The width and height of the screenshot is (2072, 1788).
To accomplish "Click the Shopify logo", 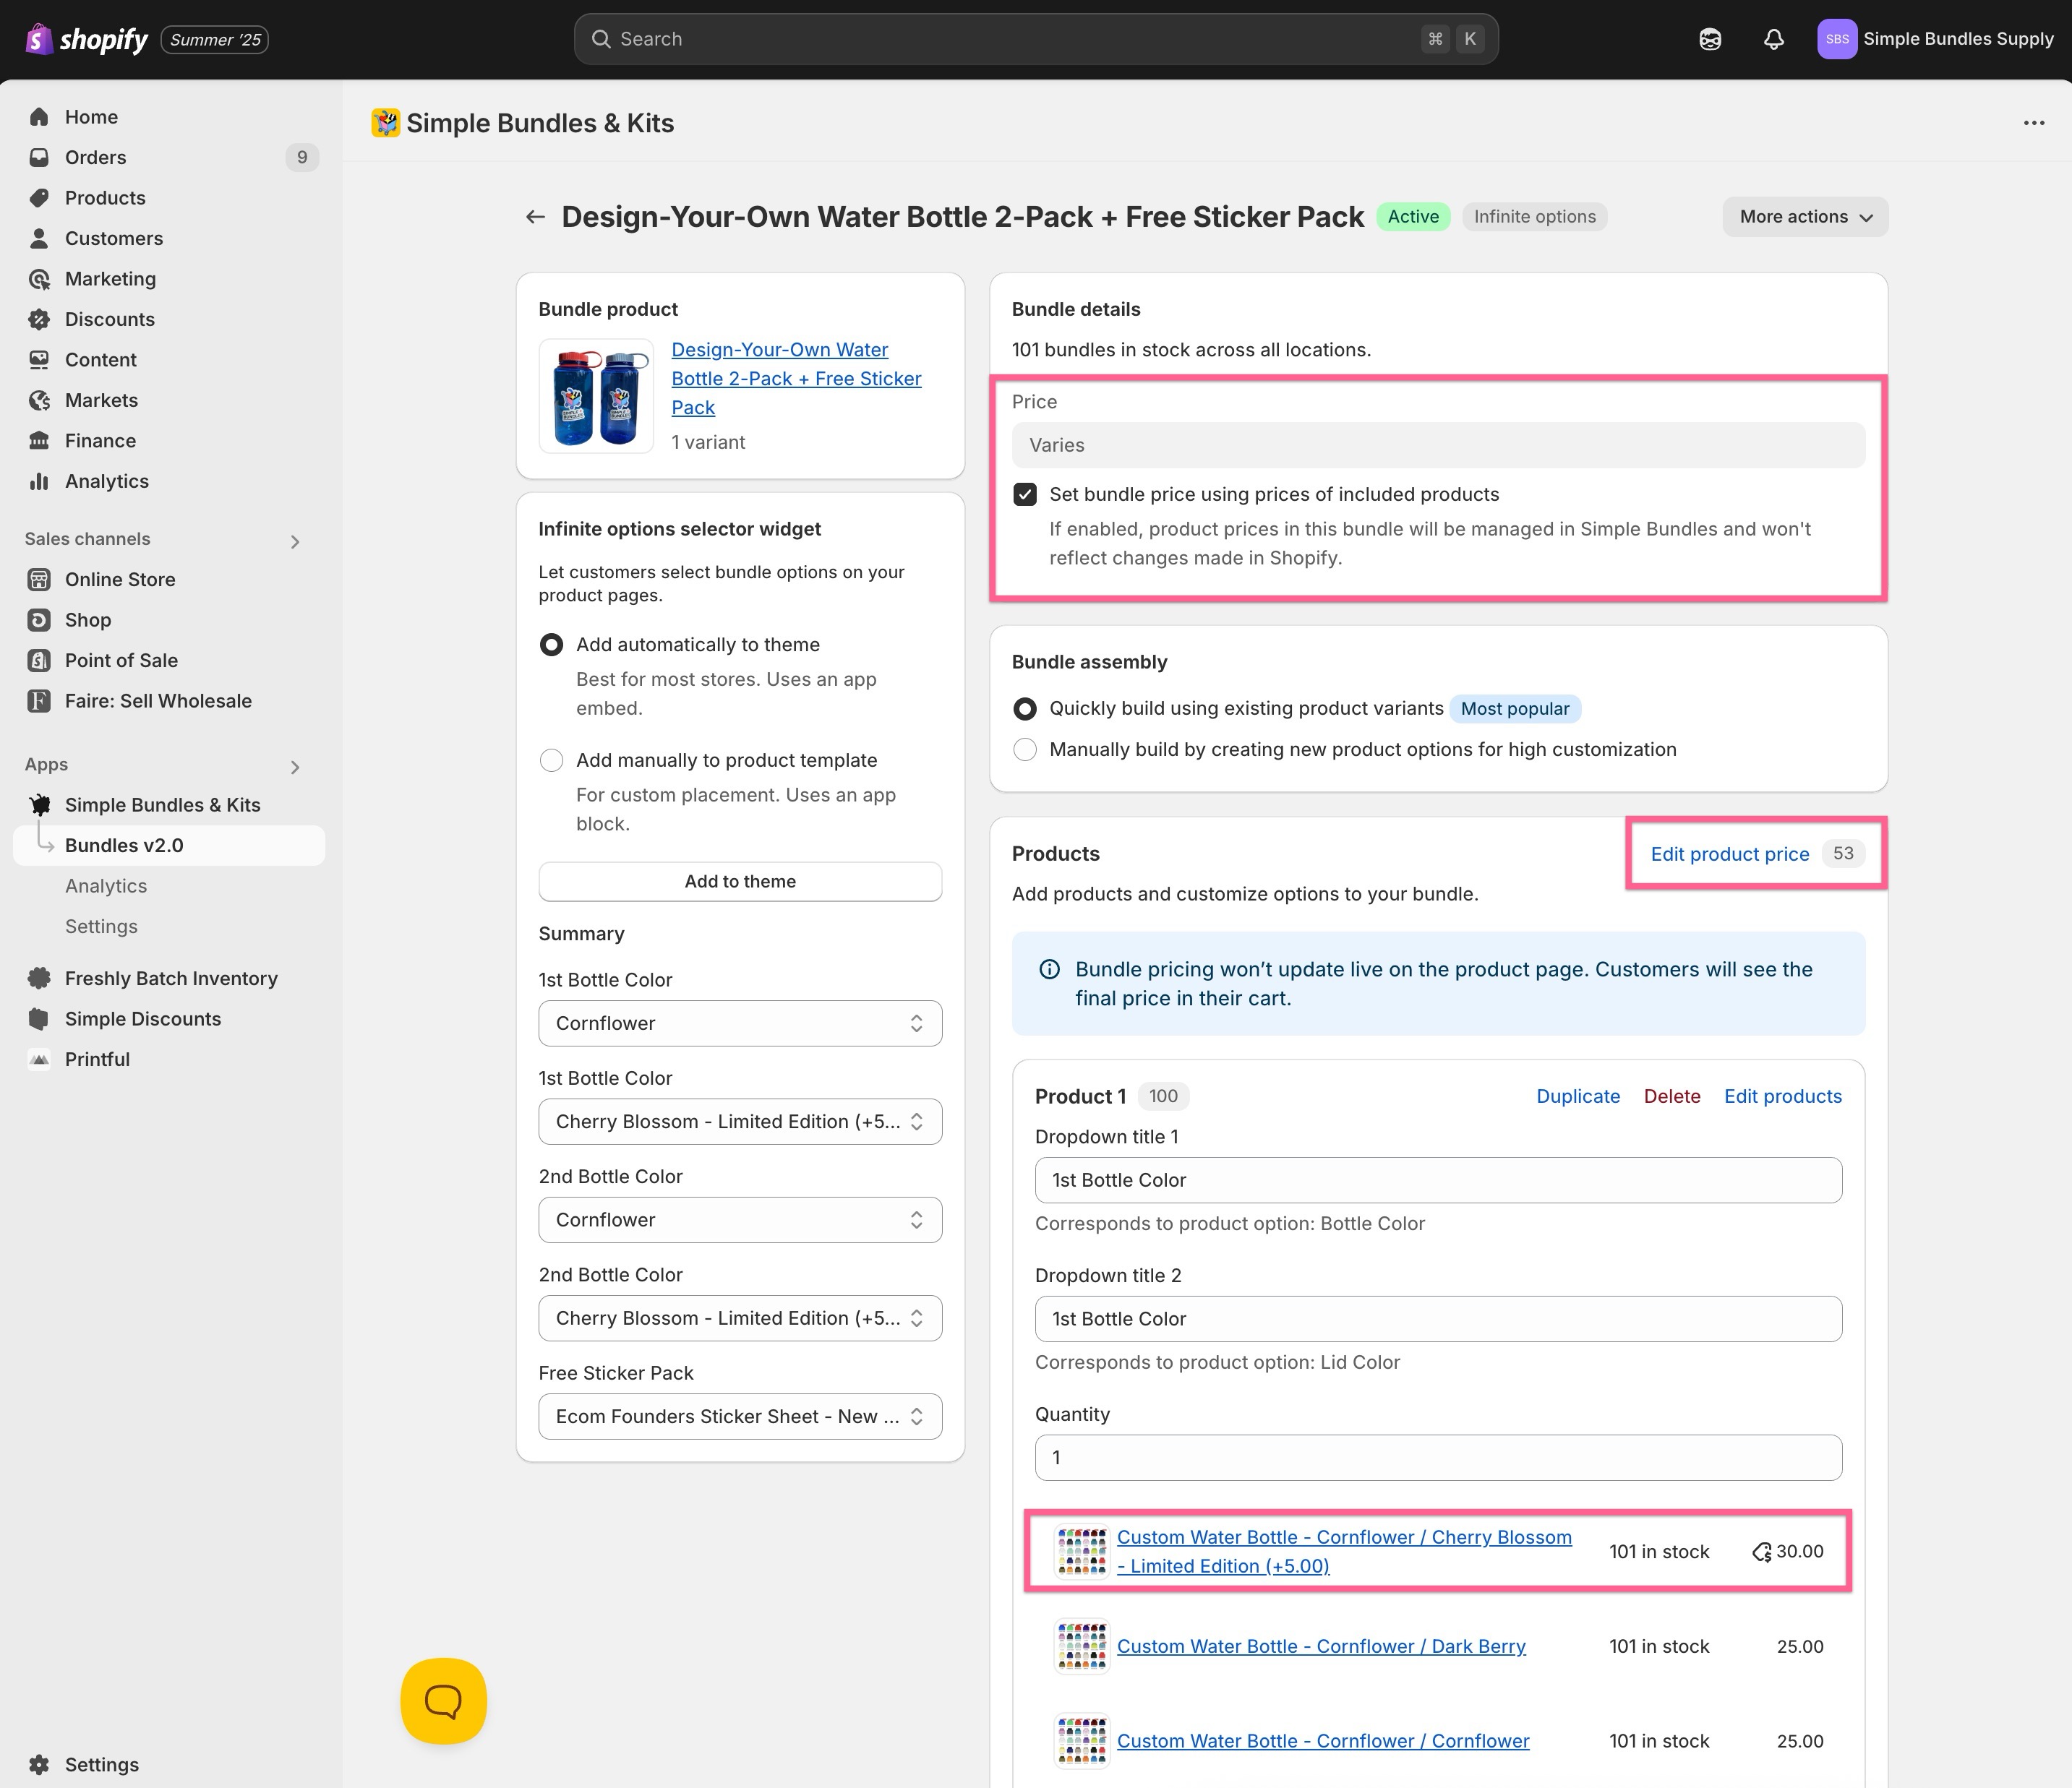I will pos(87,39).
